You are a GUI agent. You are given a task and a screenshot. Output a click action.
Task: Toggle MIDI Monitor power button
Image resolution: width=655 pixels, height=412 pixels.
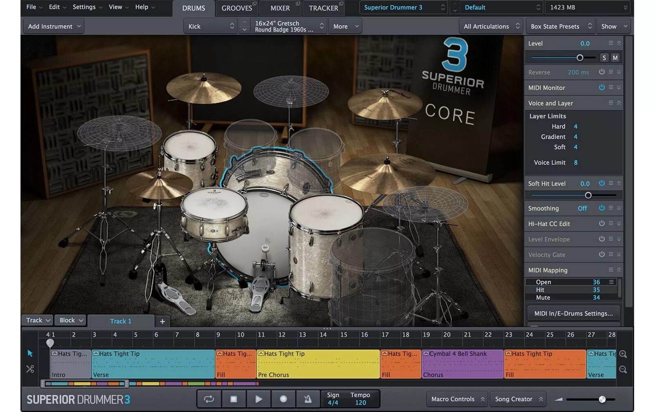point(602,87)
